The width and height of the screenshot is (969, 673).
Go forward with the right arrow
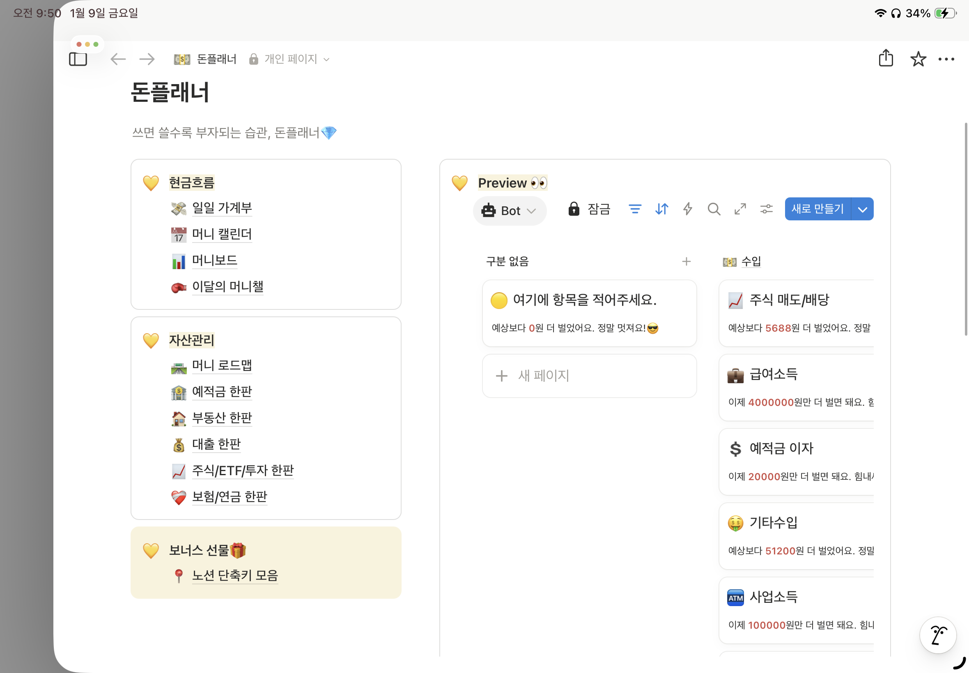pos(147,59)
